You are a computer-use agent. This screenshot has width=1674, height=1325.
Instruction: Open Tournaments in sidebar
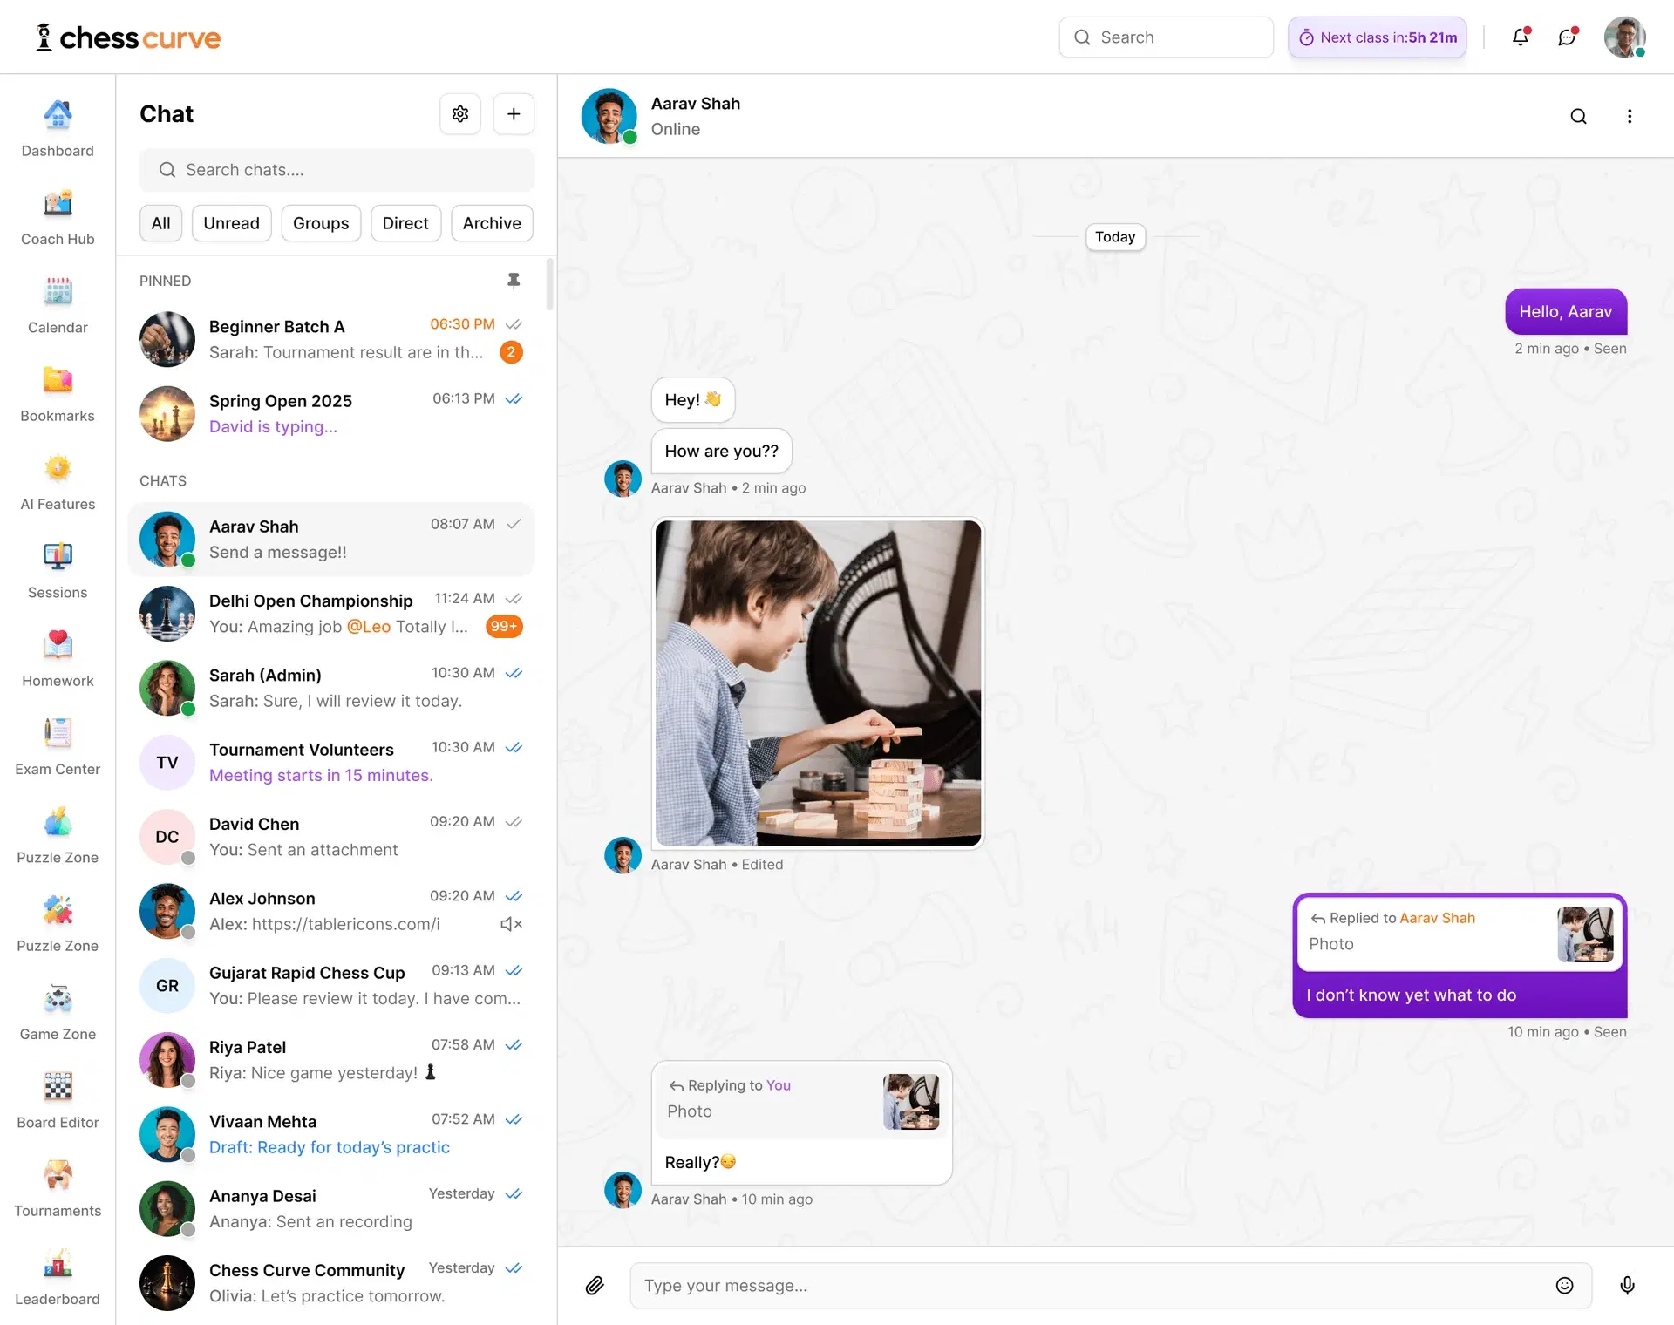tap(58, 1189)
